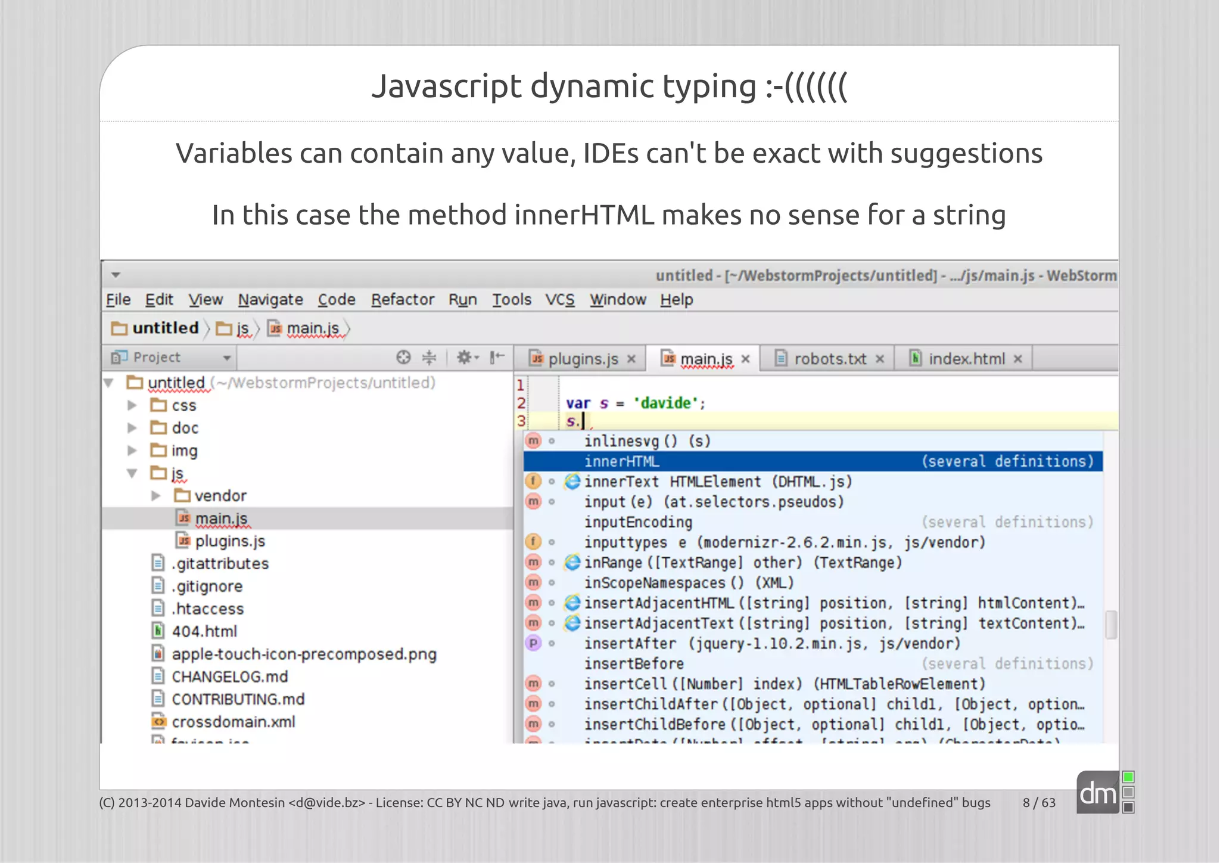This screenshot has width=1220, height=863.
Task: Choose inputEncoding completion suggestion
Action: click(x=813, y=522)
